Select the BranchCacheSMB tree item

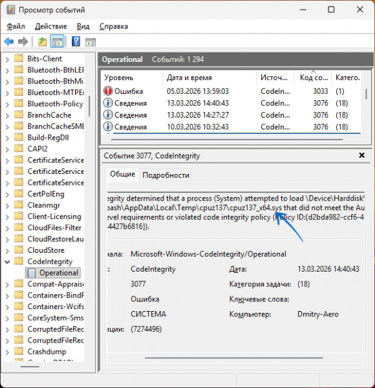[x=56, y=126]
